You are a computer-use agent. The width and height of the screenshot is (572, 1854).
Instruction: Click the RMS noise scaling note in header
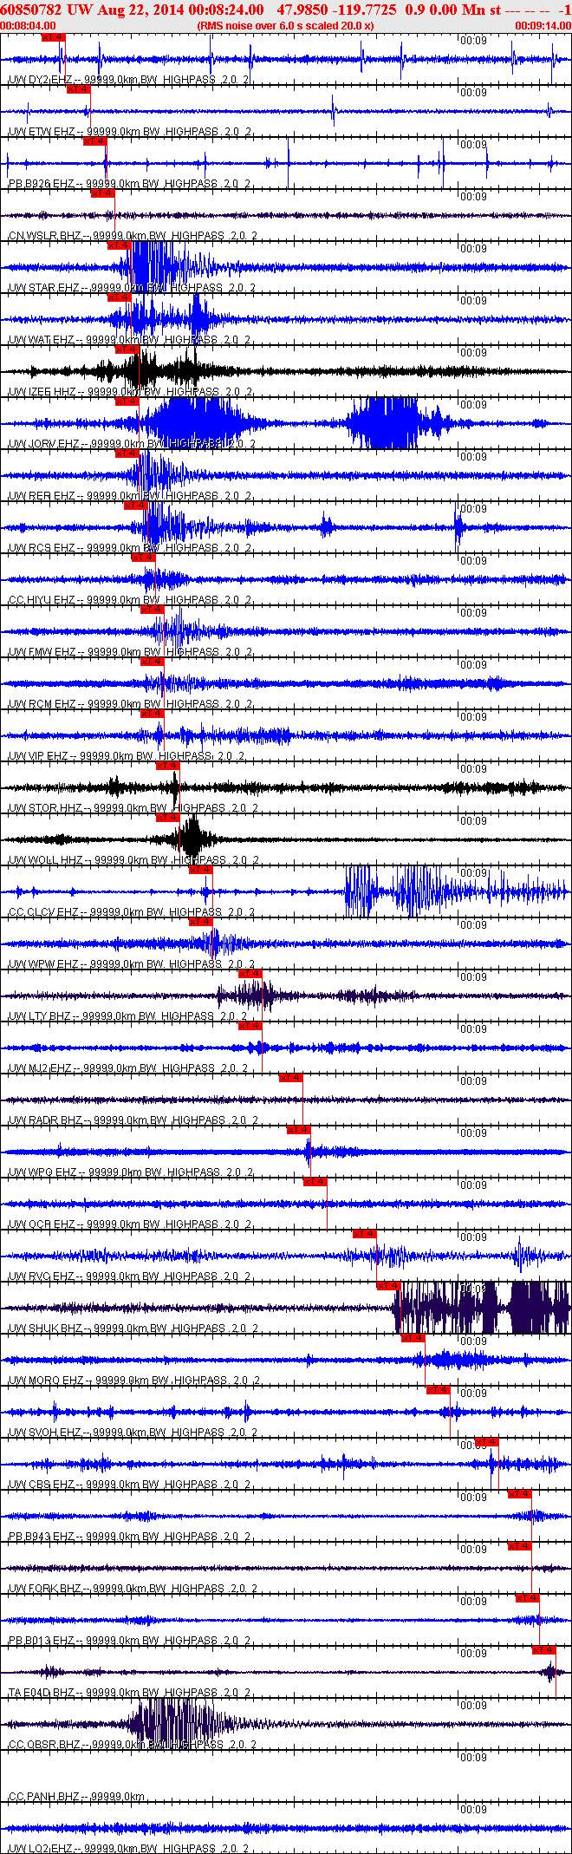(x=286, y=26)
